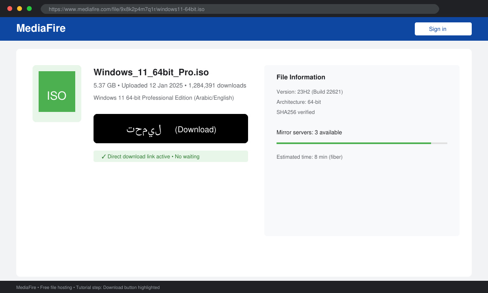Click the file size and upload date line
Viewport: 488px width, 293px height.
pyautogui.click(x=170, y=85)
